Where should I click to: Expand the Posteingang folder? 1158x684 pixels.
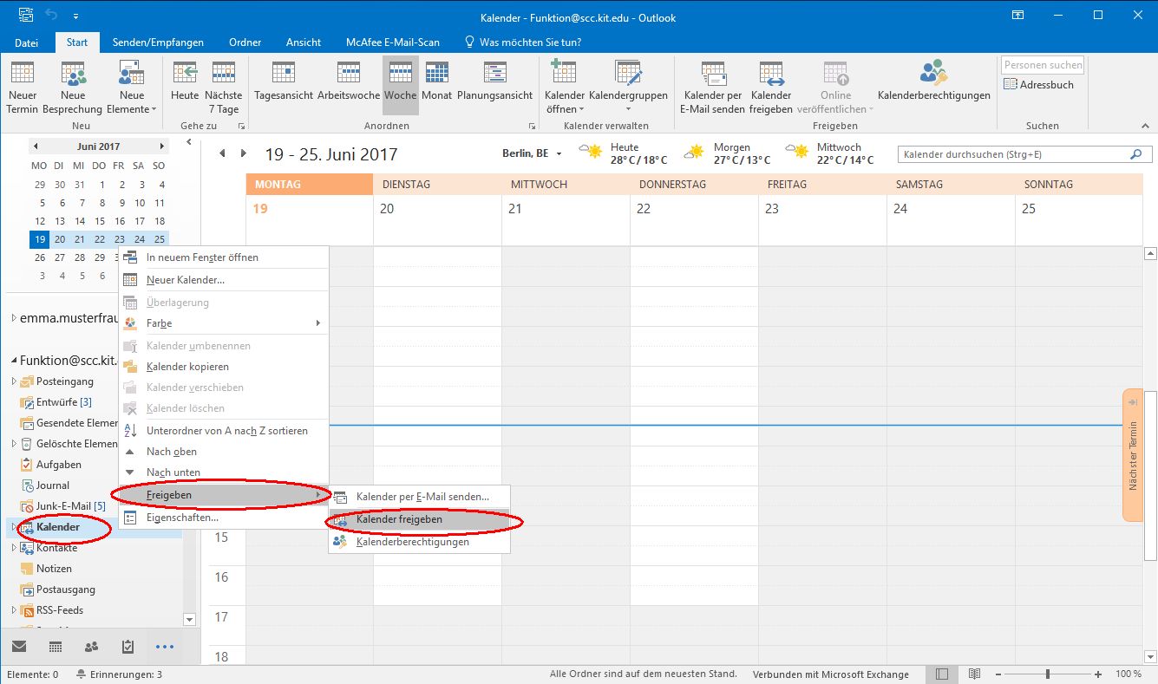tap(13, 382)
